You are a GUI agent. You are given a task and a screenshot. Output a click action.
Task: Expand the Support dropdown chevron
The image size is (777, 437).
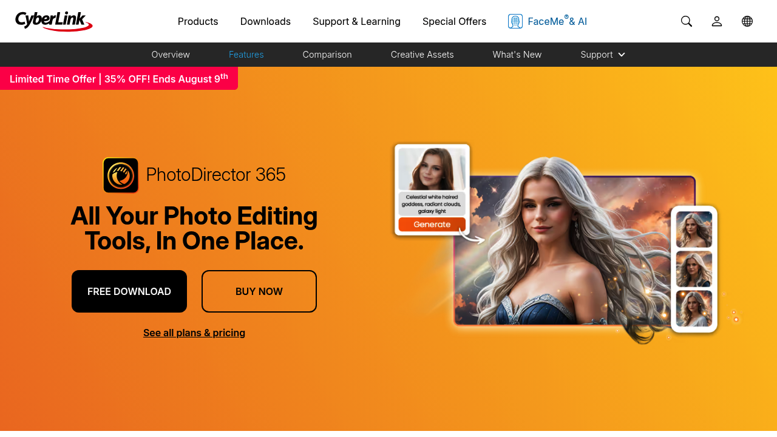[622, 55]
